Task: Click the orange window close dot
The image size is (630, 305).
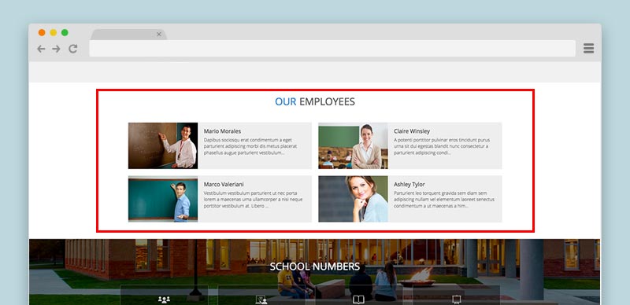Action: [x=42, y=32]
